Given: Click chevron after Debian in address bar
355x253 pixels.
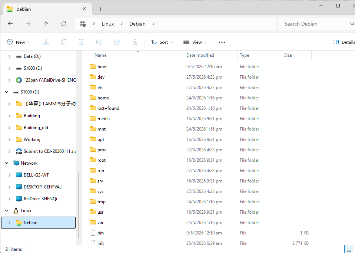Looking at the screenshot, I should pyautogui.click(x=153, y=24).
